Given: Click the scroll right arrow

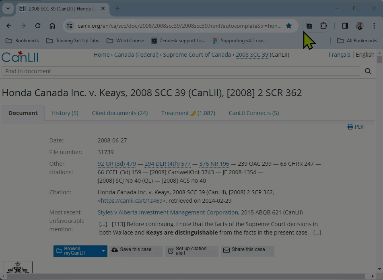Looking at the screenshot, I should click(x=373, y=276).
